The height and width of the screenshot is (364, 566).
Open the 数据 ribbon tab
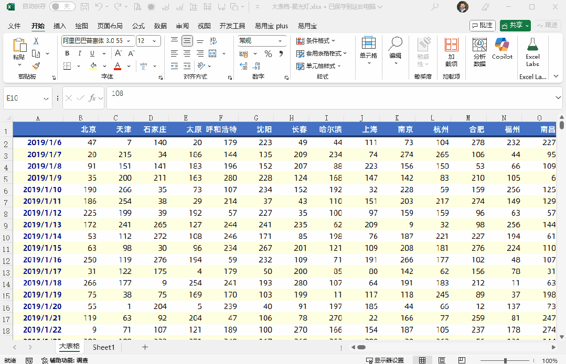(x=161, y=26)
